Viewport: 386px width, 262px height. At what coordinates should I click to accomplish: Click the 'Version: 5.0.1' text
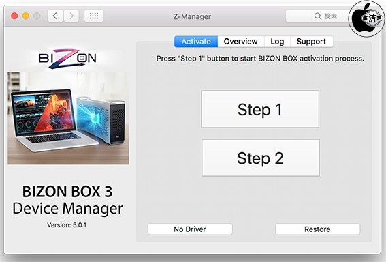[67, 225]
